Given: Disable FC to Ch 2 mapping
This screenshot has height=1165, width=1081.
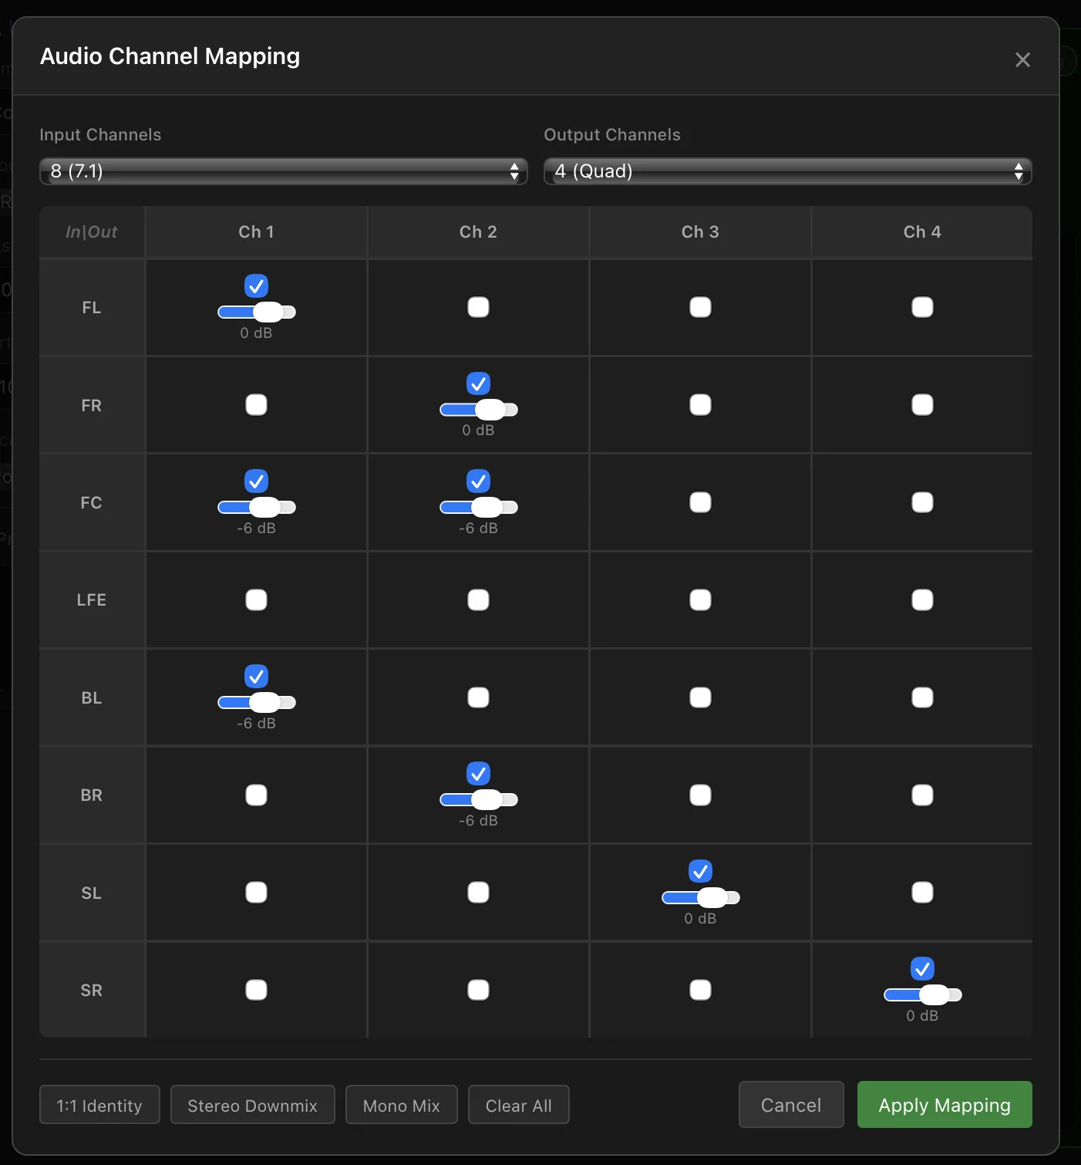Looking at the screenshot, I should (478, 481).
